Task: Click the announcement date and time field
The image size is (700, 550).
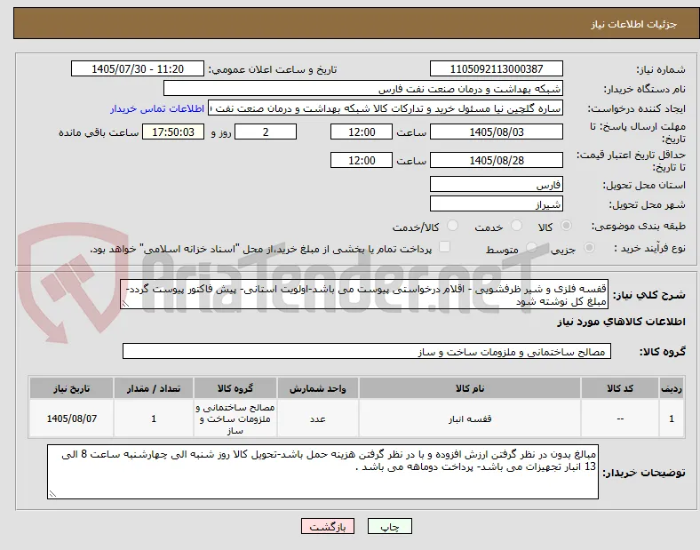Action: (138, 68)
